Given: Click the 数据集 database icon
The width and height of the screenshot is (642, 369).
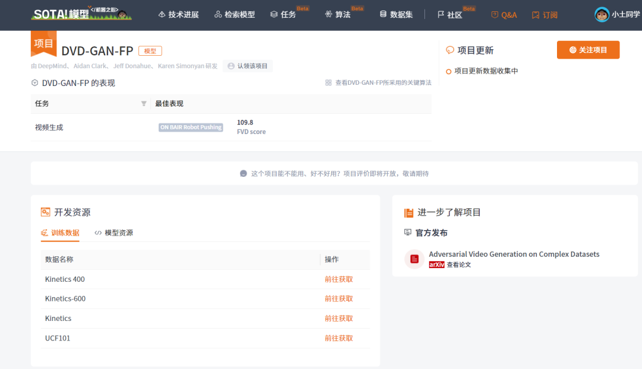Looking at the screenshot, I should 383,15.
